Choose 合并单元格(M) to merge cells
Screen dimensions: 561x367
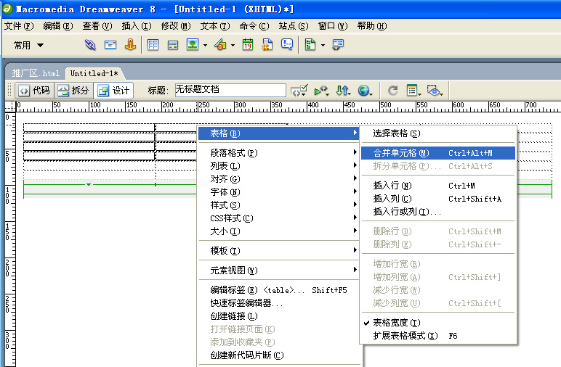438,153
